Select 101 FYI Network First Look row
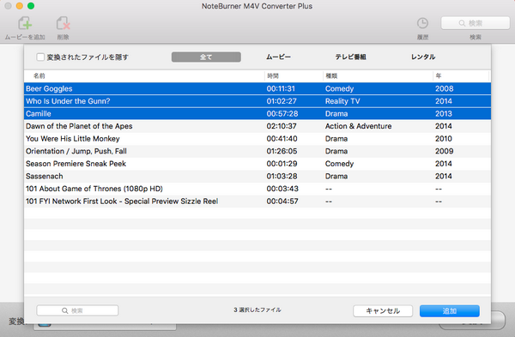This screenshot has height=337, width=515. click(257, 201)
